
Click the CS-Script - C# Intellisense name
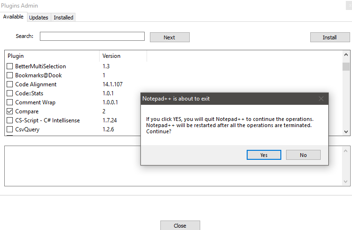pyautogui.click(x=47, y=120)
